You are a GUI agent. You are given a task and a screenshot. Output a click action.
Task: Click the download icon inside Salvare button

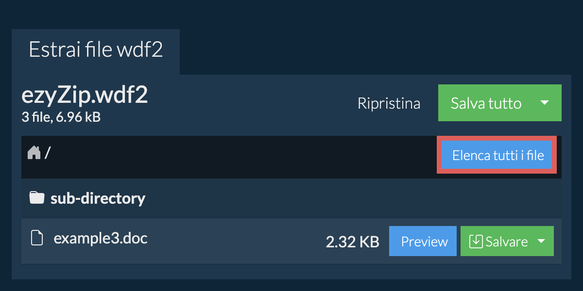(476, 241)
